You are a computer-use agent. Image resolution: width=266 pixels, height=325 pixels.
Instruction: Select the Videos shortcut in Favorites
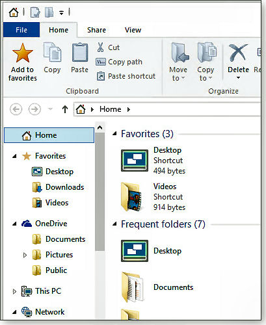coord(153,197)
